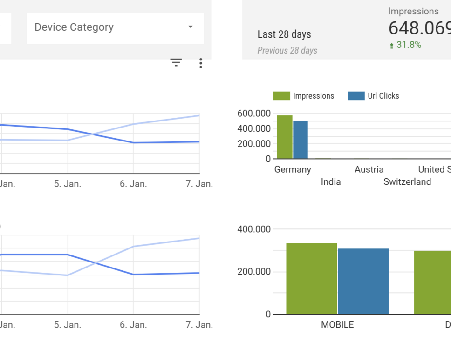Image resolution: width=451 pixels, height=349 pixels.
Task: Open the Device Category filter field
Action: tap(107, 28)
